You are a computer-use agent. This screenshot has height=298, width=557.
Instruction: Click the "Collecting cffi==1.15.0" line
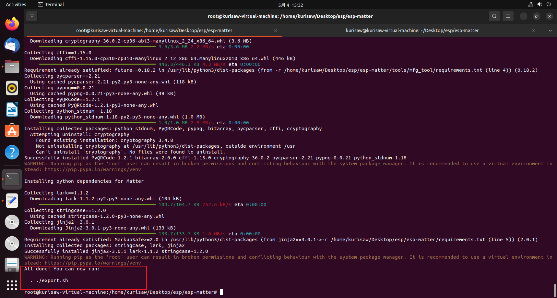pos(58,53)
